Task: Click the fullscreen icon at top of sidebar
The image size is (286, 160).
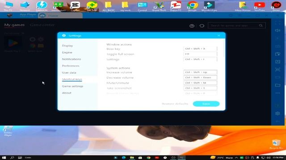Action: 278,23
